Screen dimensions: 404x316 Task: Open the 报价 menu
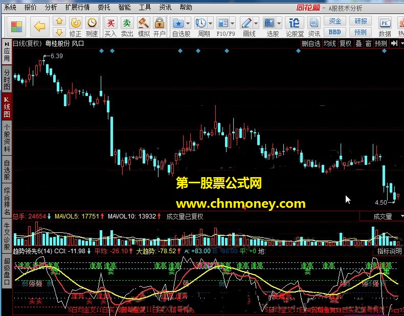pos(30,8)
